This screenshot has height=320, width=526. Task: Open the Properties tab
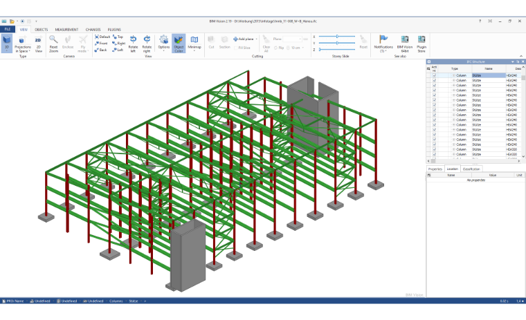(435, 169)
